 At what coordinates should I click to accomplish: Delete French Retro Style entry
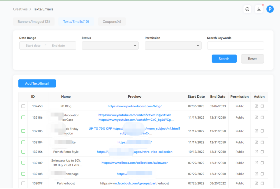click(x=262, y=152)
